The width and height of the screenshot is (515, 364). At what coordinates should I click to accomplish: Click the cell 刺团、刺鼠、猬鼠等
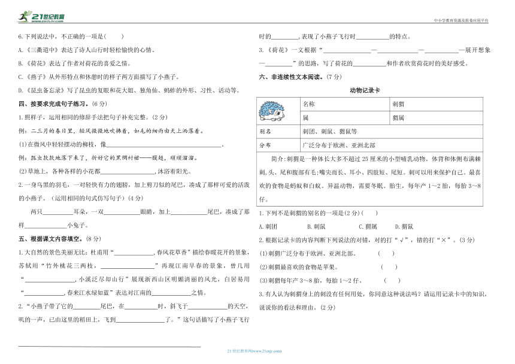[x=392, y=132]
